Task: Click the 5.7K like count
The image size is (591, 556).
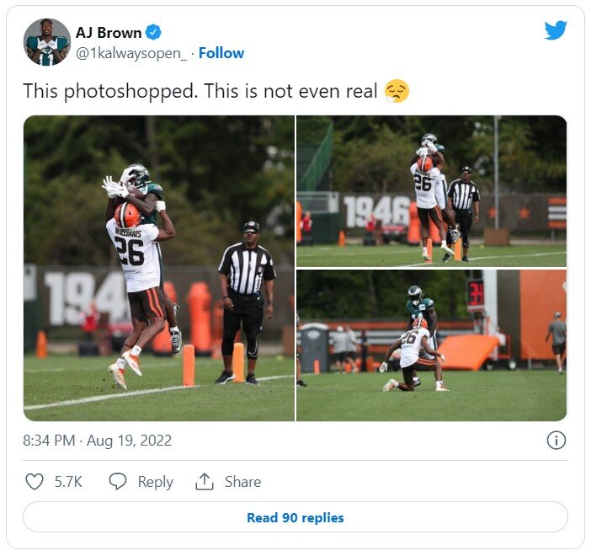Action: [x=68, y=482]
